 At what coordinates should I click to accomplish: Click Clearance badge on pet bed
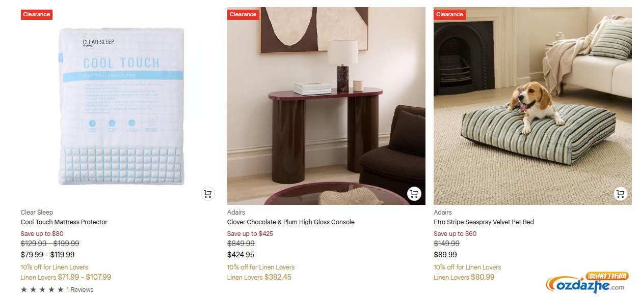point(449,14)
